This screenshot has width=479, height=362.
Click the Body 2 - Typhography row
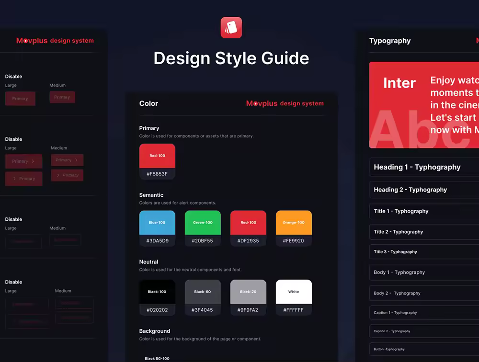[424, 293]
